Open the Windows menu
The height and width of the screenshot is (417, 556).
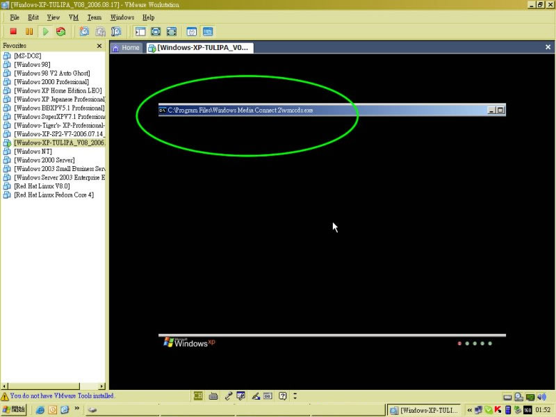point(122,17)
